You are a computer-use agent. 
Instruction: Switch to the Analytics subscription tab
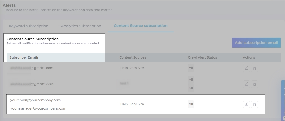(x=81, y=26)
